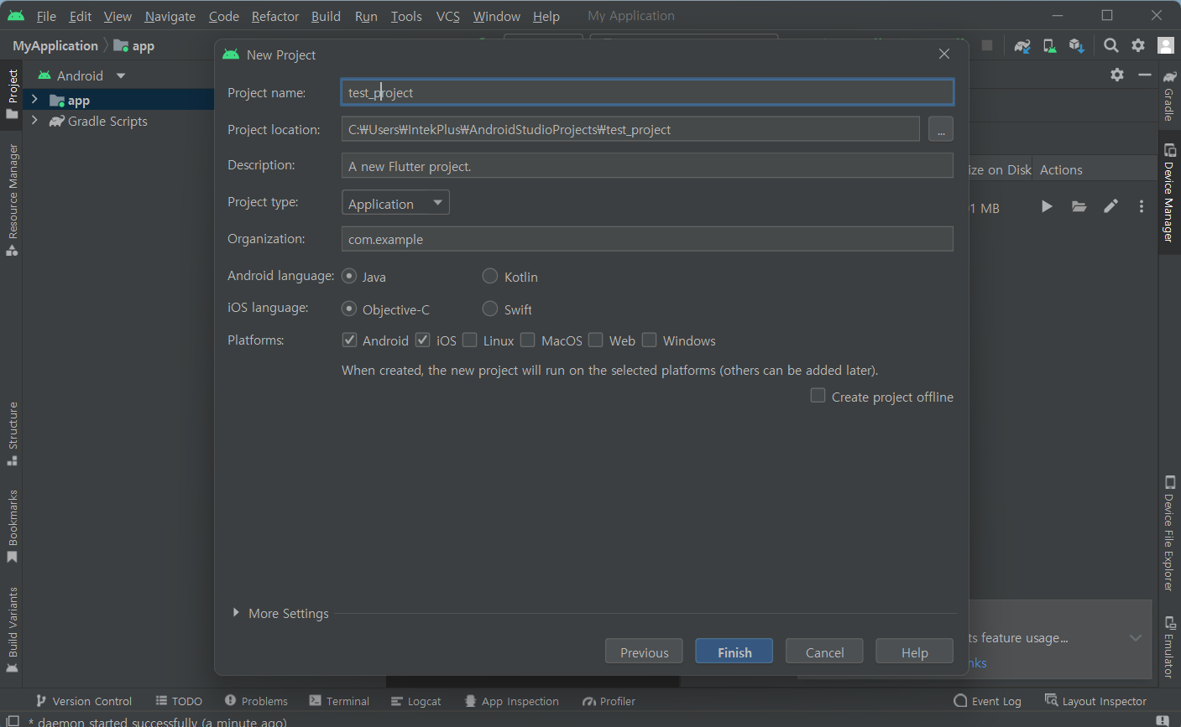
Task: Open Device Manager panel gear options
Action: (x=1117, y=75)
